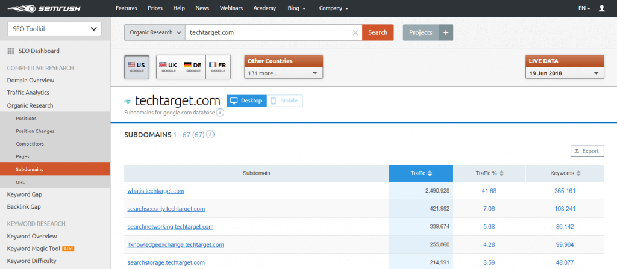Open whatis.techtarget.com link
The image size is (617, 269).
156,191
